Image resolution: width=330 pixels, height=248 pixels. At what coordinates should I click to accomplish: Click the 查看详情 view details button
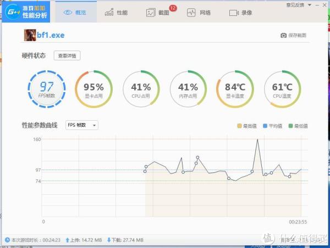(68, 55)
